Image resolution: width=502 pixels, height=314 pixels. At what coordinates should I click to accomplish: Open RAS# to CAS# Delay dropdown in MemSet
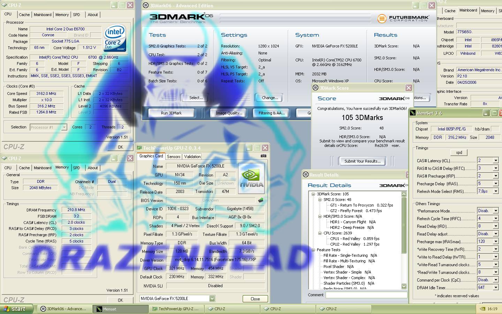tap(495, 168)
